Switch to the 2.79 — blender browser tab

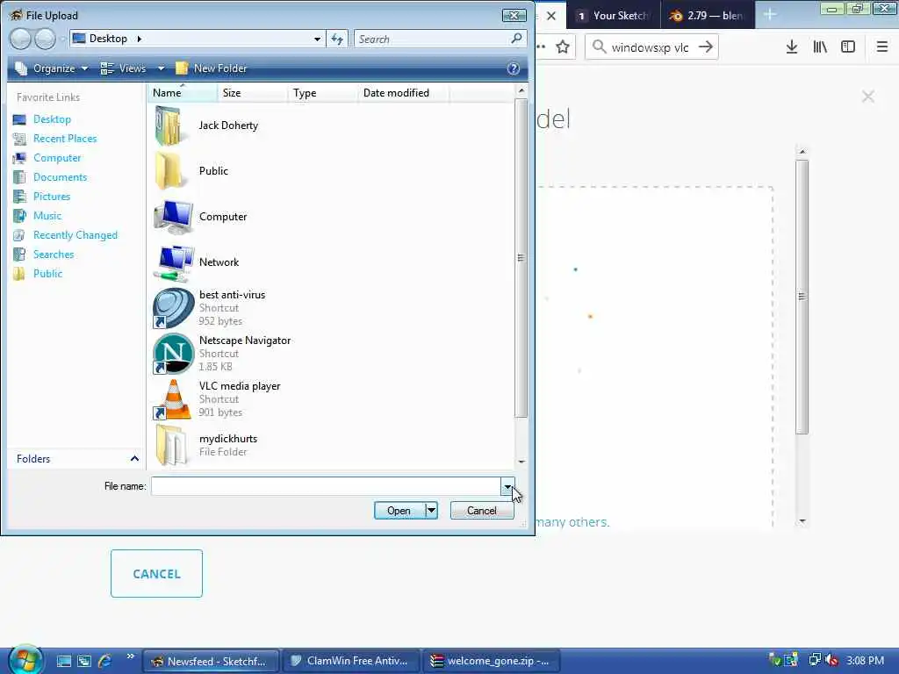pyautogui.click(x=708, y=15)
